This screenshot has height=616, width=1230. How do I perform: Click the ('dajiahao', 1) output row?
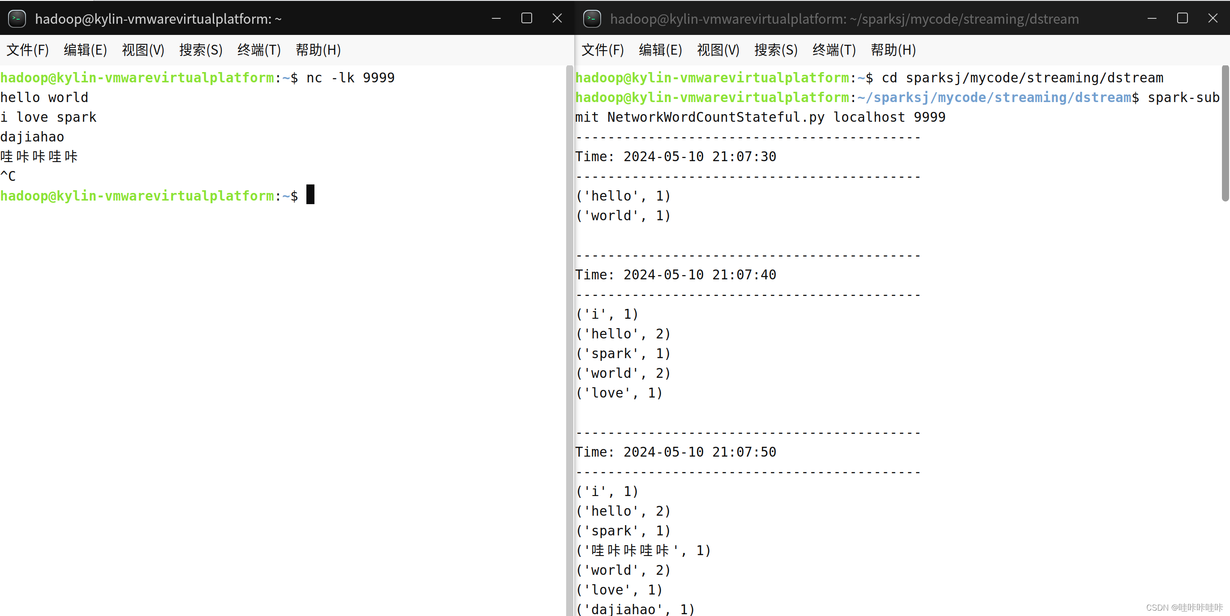[635, 609]
